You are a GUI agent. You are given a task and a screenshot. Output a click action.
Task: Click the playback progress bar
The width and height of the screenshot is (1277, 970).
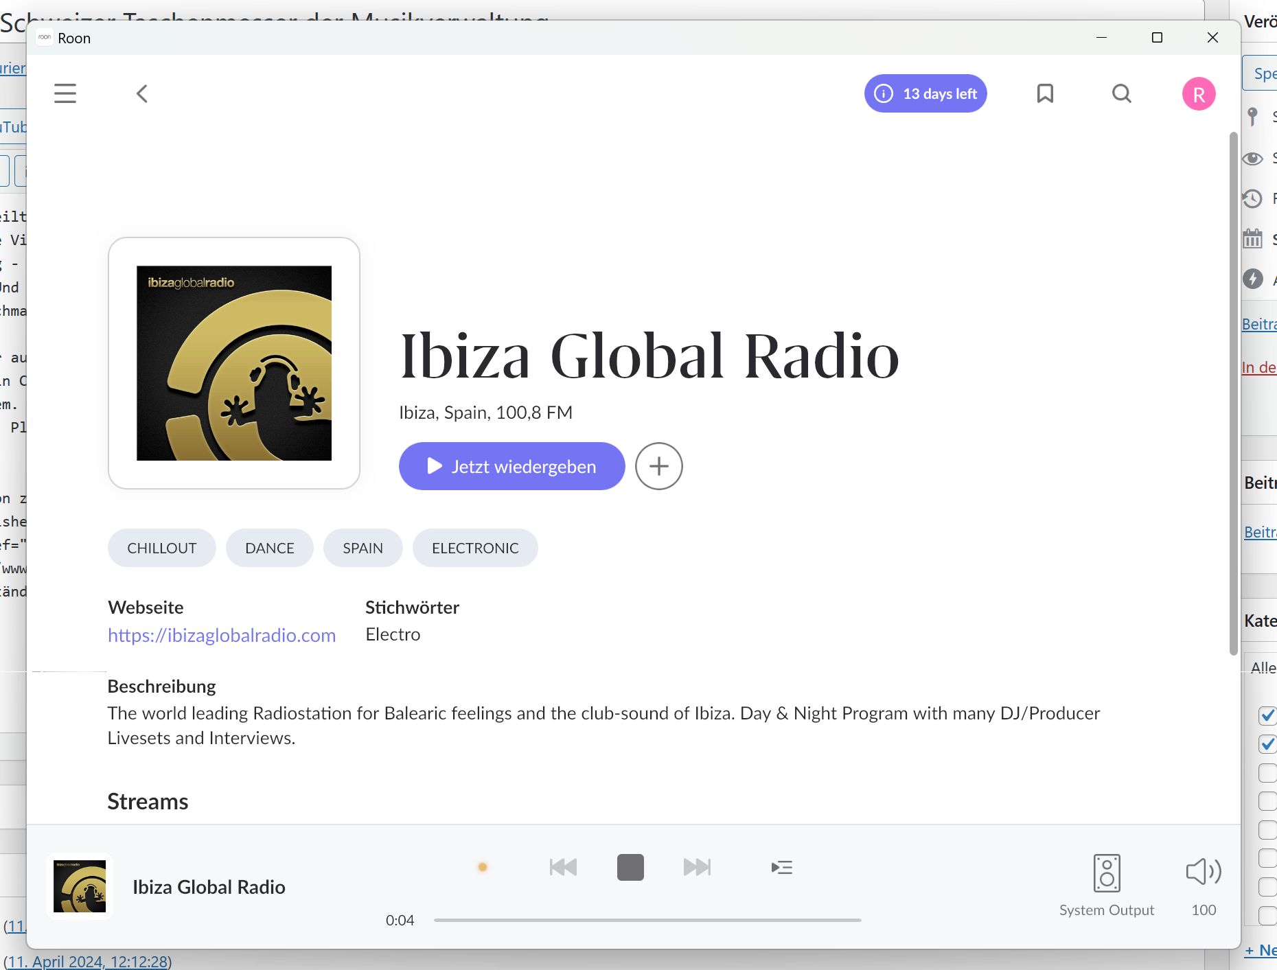click(x=647, y=920)
